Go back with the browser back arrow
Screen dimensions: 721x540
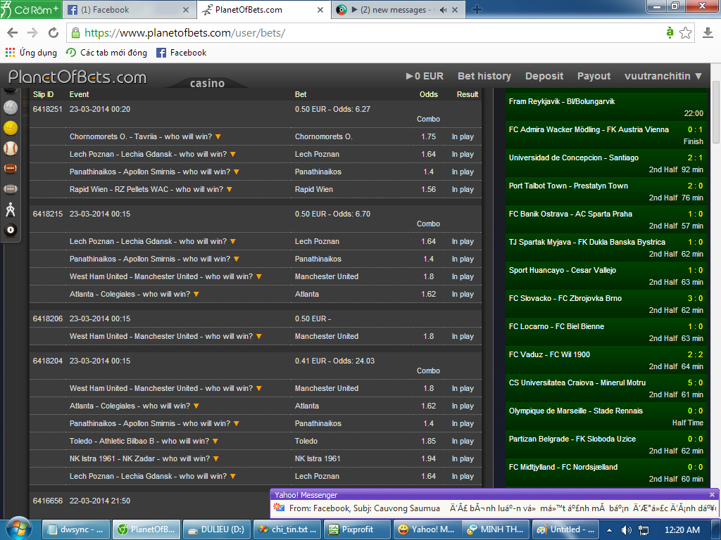tap(13, 32)
